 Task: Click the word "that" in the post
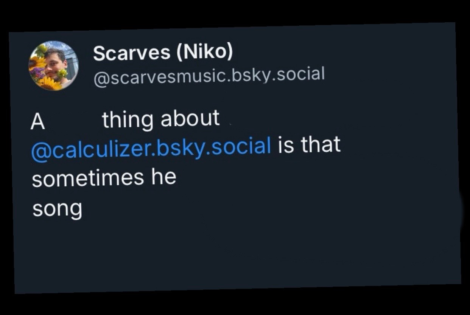click(321, 145)
